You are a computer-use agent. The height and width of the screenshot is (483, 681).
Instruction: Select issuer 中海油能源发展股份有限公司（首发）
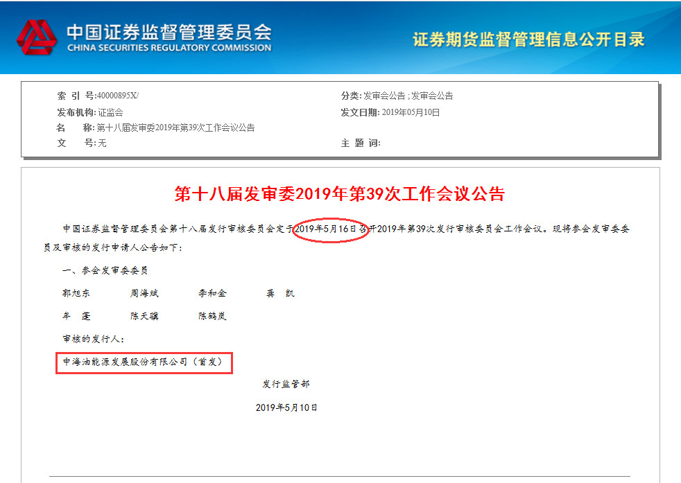(x=144, y=362)
